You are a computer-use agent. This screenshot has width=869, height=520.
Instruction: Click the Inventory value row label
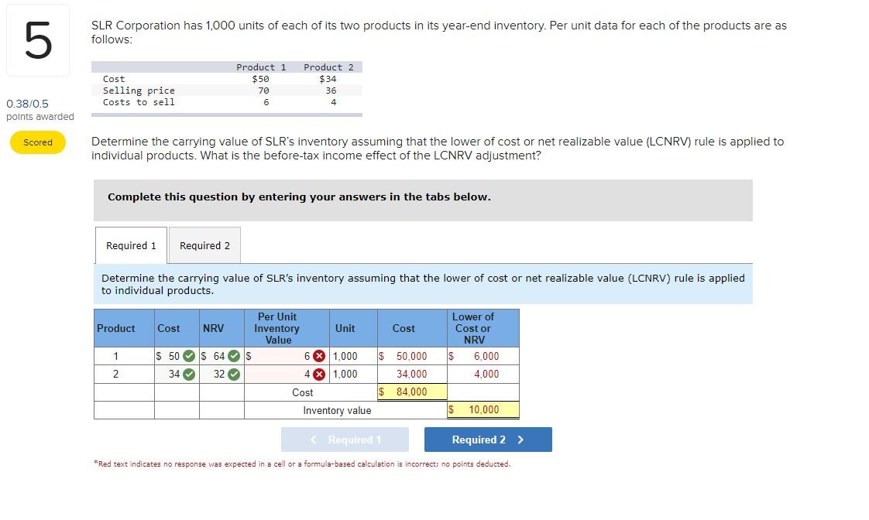click(x=337, y=410)
